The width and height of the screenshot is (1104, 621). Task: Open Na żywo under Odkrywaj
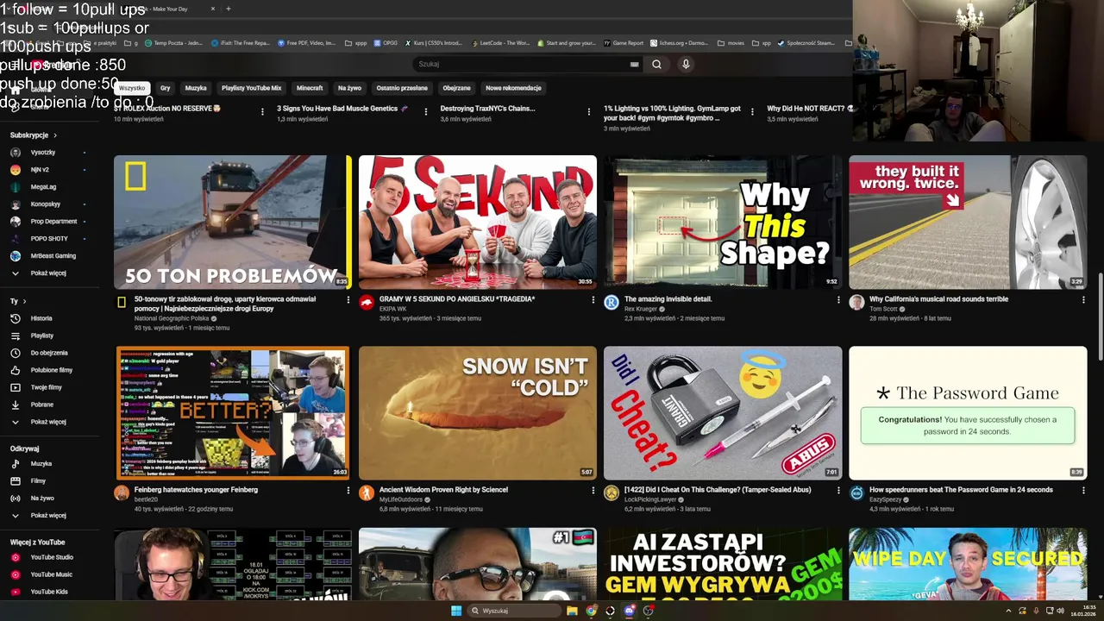click(42, 498)
